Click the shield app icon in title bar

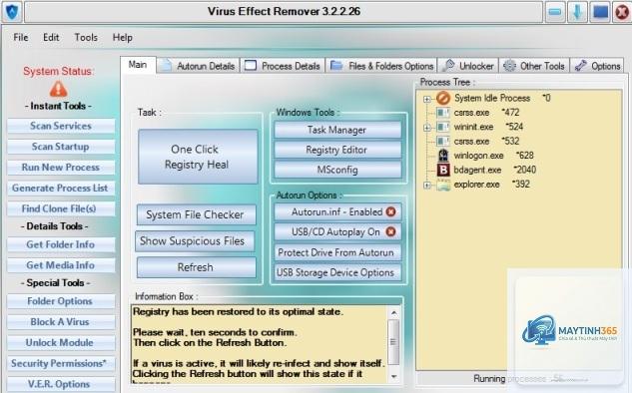(12, 12)
